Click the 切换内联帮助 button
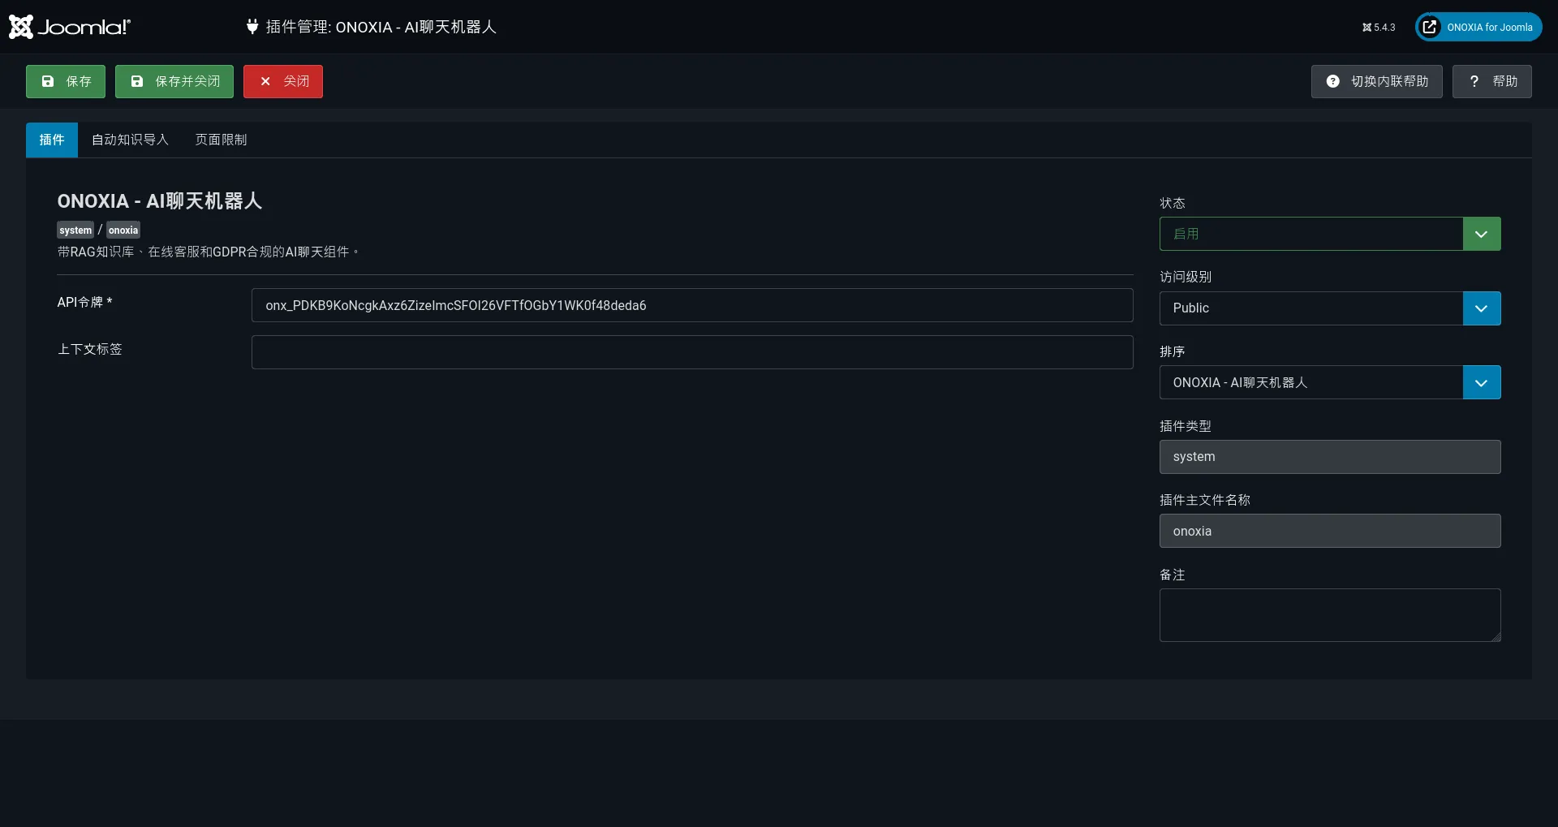Screen dimensions: 1558x827 pos(1376,81)
